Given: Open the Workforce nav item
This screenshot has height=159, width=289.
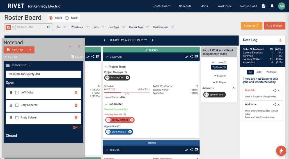Looking at the screenshot, I should (x=224, y=6).
